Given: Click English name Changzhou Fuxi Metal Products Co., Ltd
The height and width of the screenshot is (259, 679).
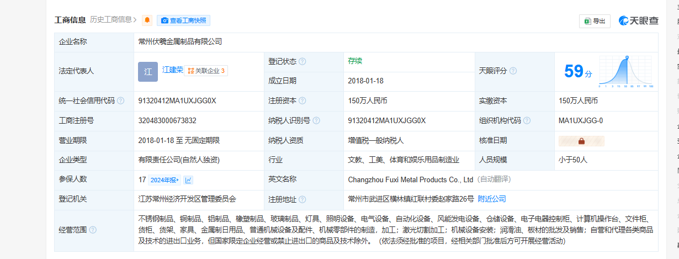Looking at the screenshot, I should point(411,179).
